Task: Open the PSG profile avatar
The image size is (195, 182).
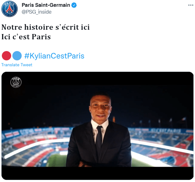Action: 10,9
